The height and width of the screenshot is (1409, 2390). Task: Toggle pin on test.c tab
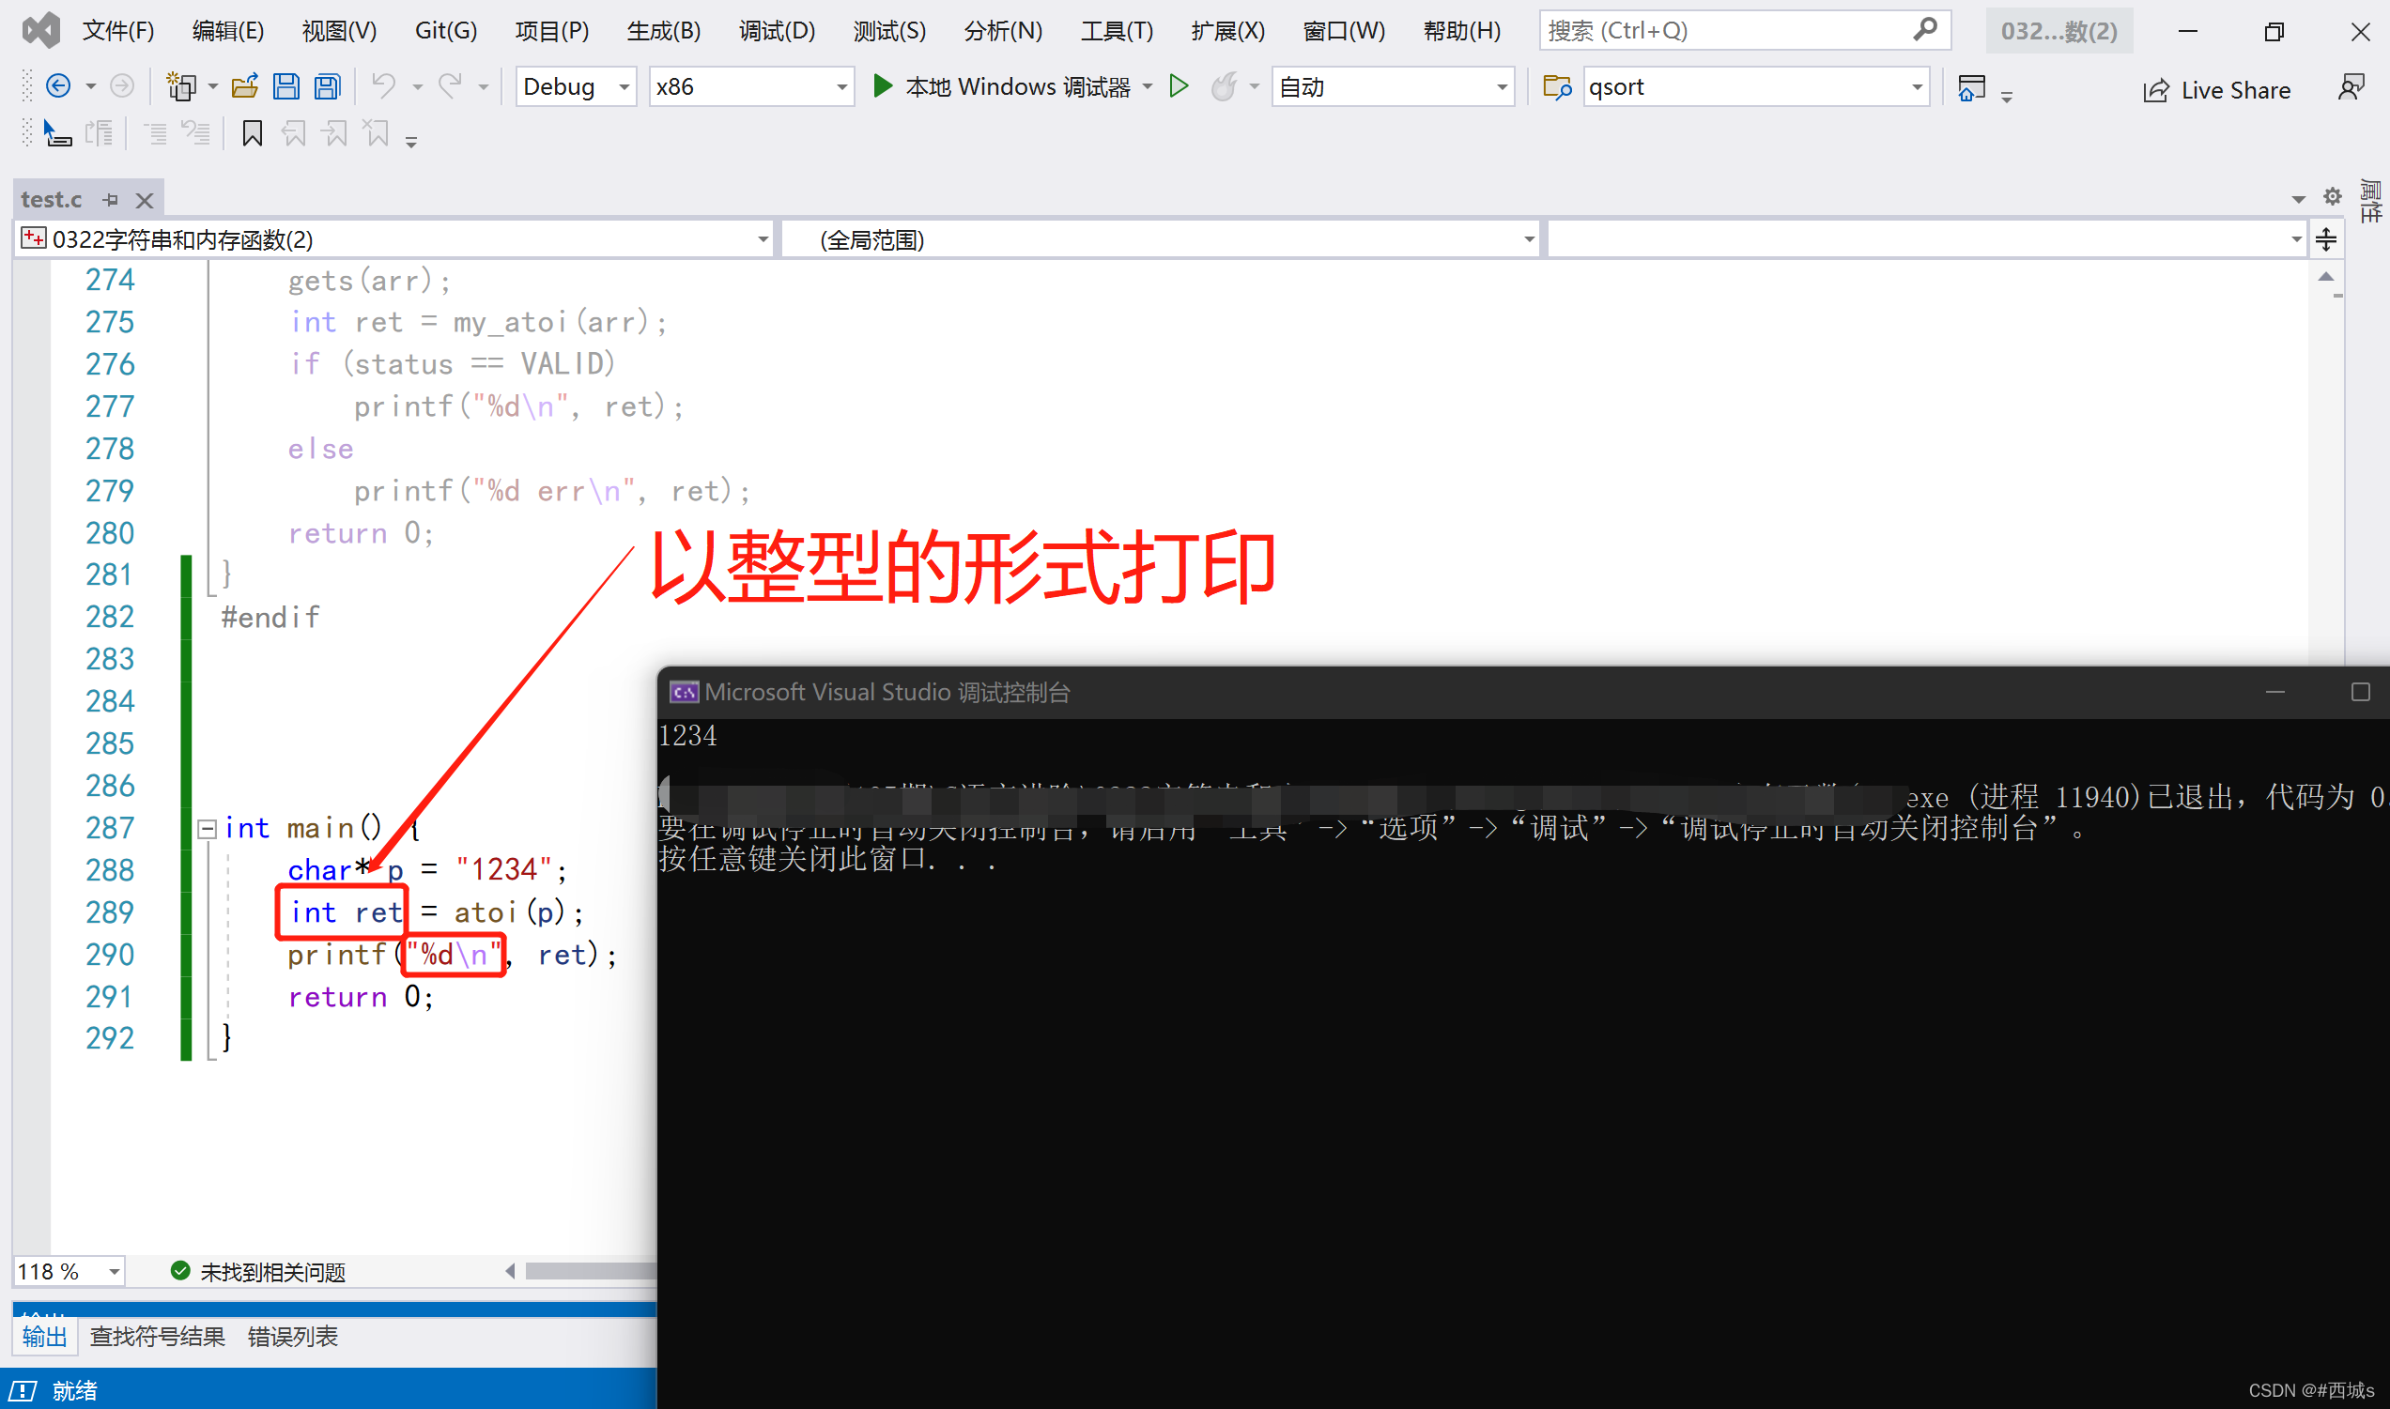tap(112, 199)
